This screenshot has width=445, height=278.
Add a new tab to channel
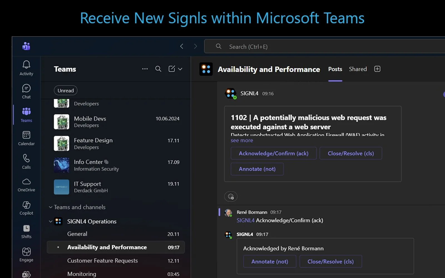click(x=377, y=69)
